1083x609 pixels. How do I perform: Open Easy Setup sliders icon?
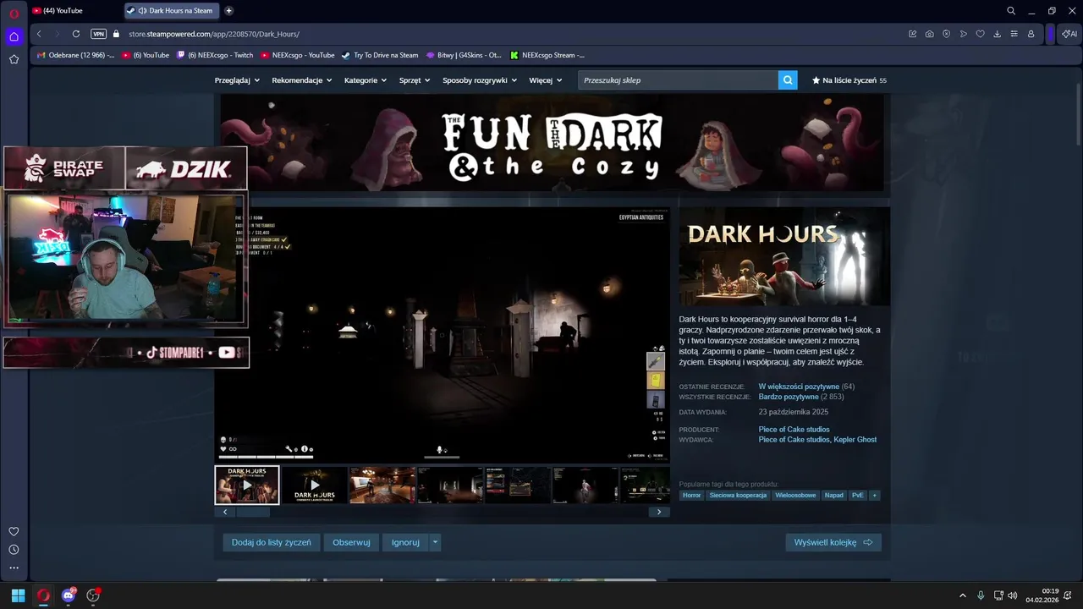click(1014, 34)
